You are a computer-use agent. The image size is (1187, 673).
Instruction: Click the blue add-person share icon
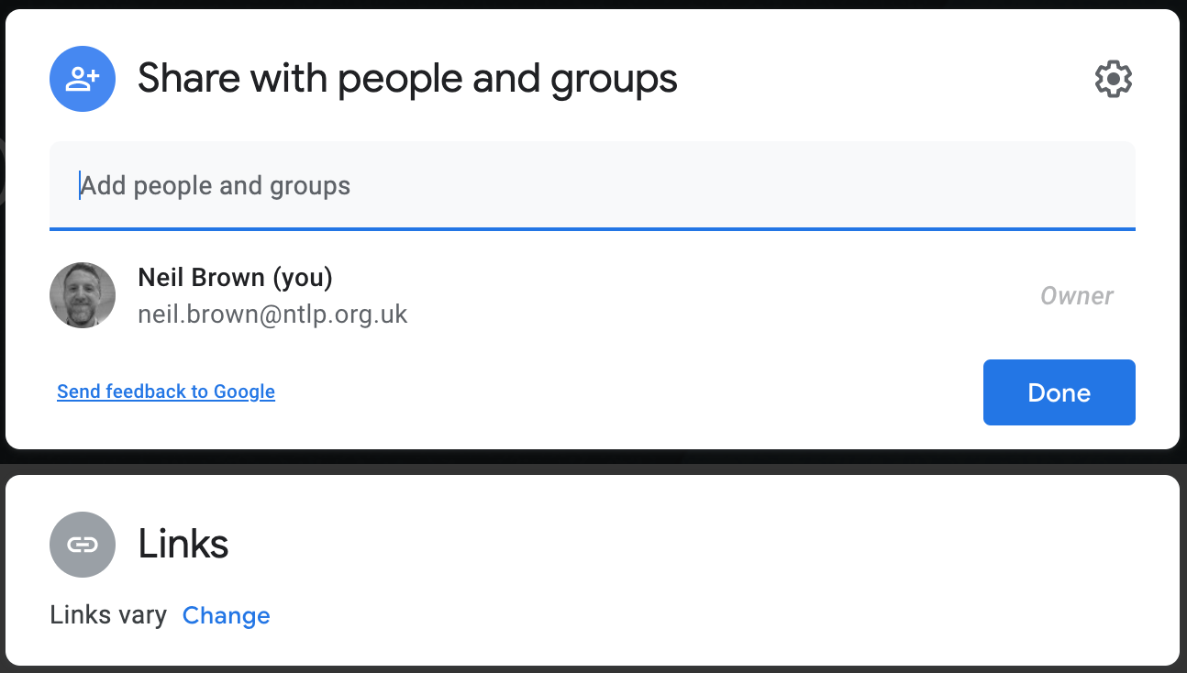[x=83, y=79]
